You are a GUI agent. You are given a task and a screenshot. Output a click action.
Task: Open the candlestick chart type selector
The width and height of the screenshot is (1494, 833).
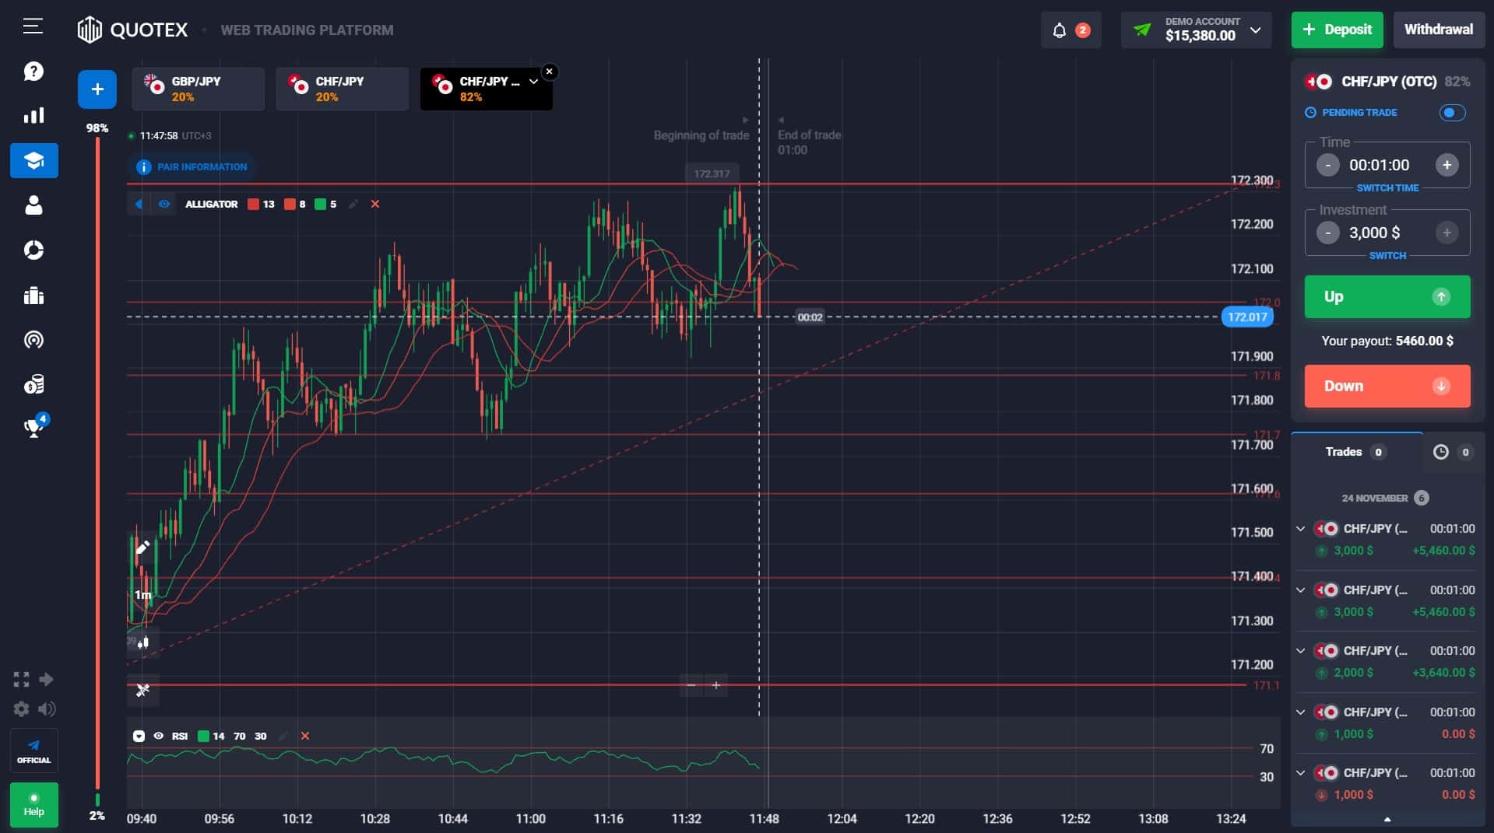(142, 642)
